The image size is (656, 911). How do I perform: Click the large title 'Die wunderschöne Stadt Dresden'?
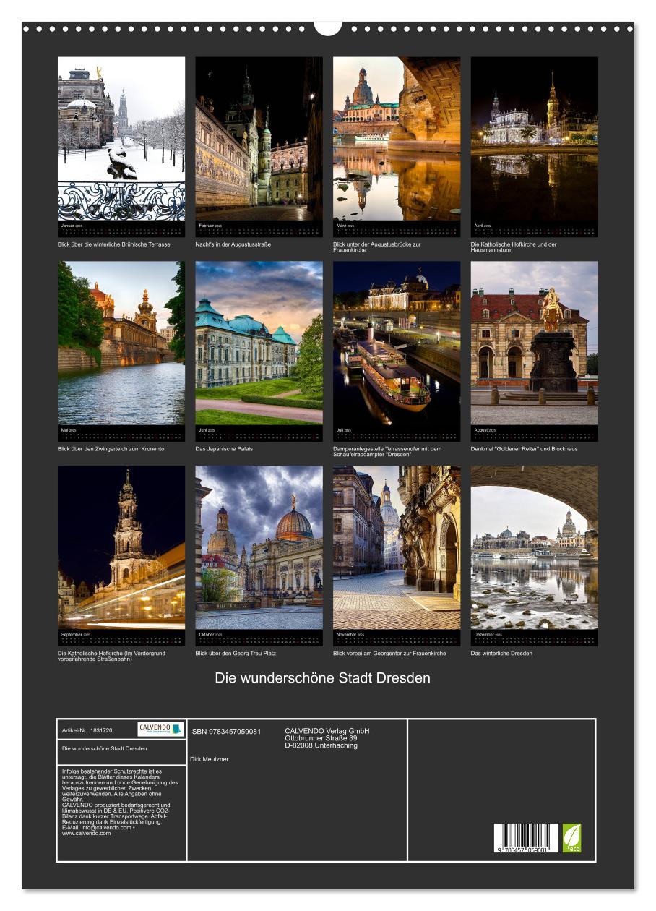click(x=323, y=678)
